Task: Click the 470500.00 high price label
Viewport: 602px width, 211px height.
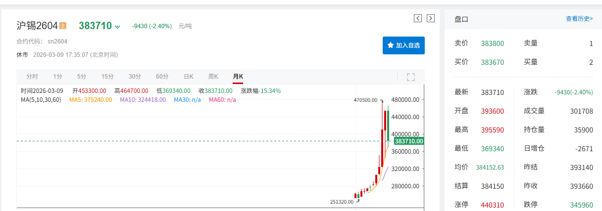Action: (x=365, y=100)
